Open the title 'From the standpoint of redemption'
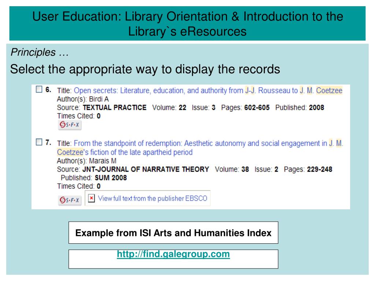Viewport: 375px width, 281px height. (200, 148)
